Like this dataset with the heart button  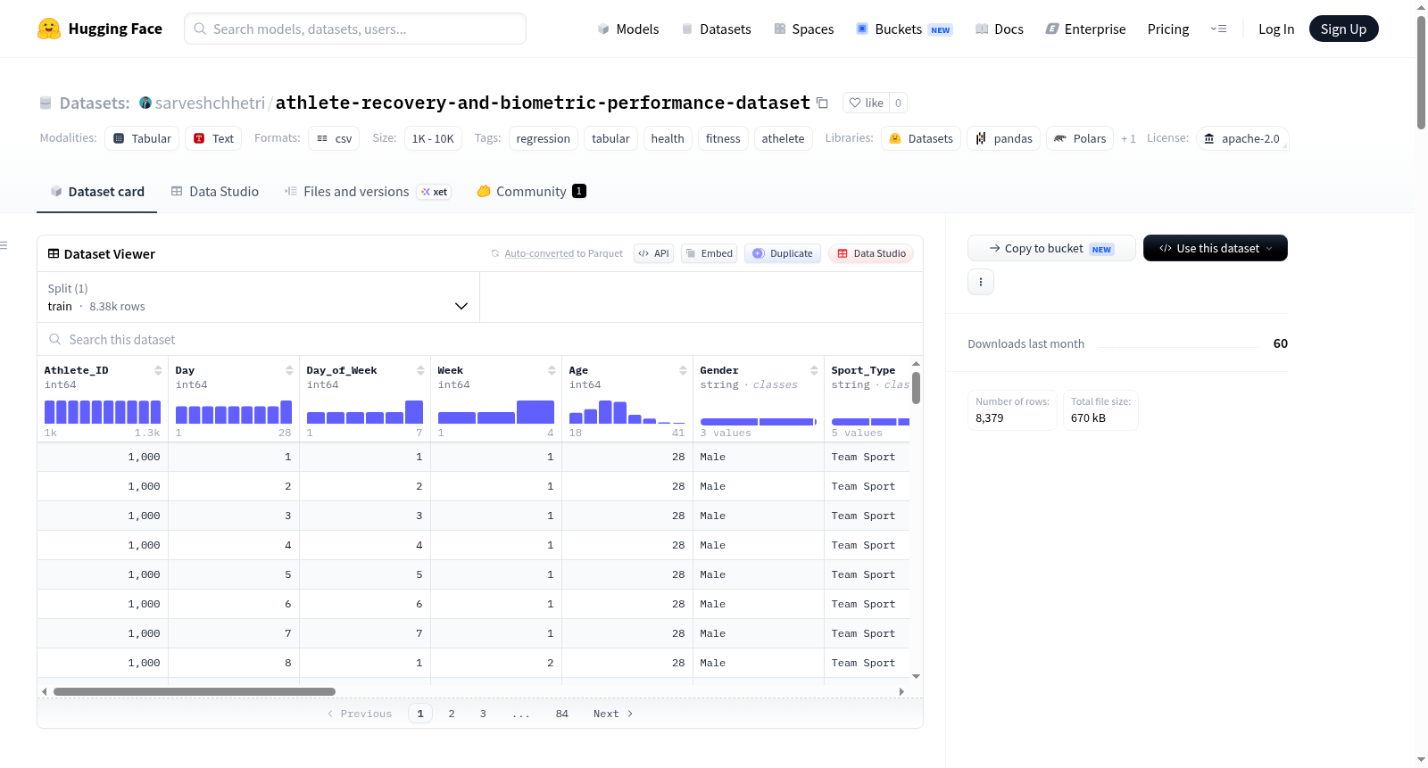click(866, 103)
